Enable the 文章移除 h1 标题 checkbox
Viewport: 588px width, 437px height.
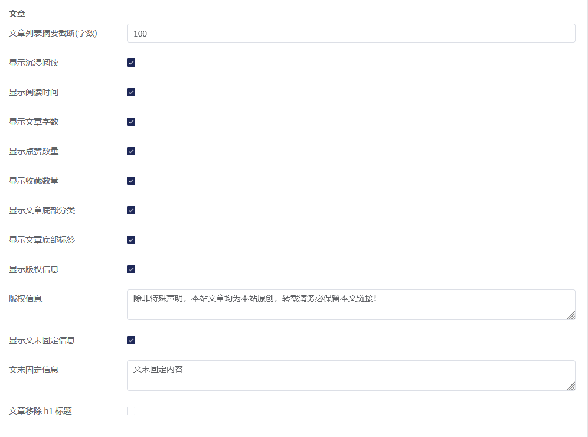click(x=131, y=411)
